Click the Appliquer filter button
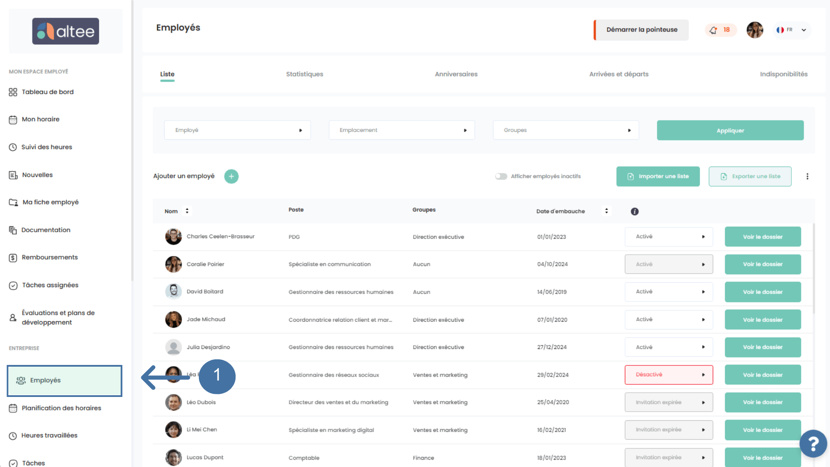Viewport: 830px width, 467px height. 730,130
